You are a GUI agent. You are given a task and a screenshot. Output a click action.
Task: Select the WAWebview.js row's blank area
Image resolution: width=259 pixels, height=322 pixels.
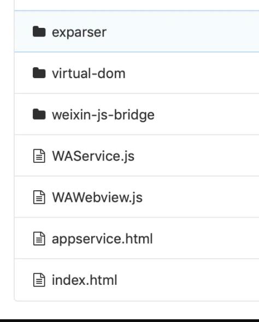tap(199, 197)
